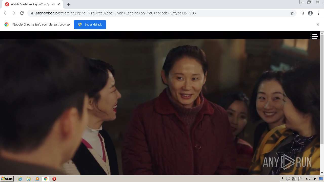Open Action Center flag icon
Screen dimensions: 324x182
click(300, 179)
